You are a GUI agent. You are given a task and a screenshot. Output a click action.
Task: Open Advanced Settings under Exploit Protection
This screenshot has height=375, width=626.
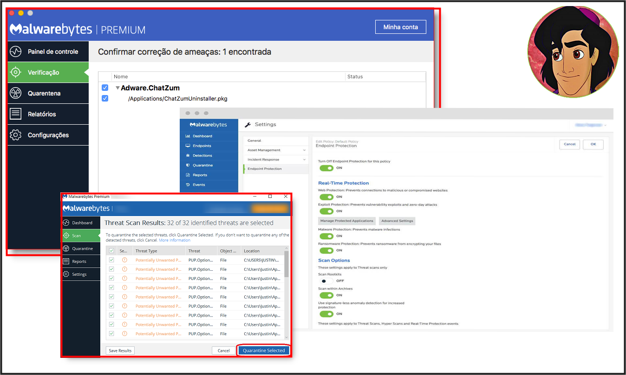point(397,221)
